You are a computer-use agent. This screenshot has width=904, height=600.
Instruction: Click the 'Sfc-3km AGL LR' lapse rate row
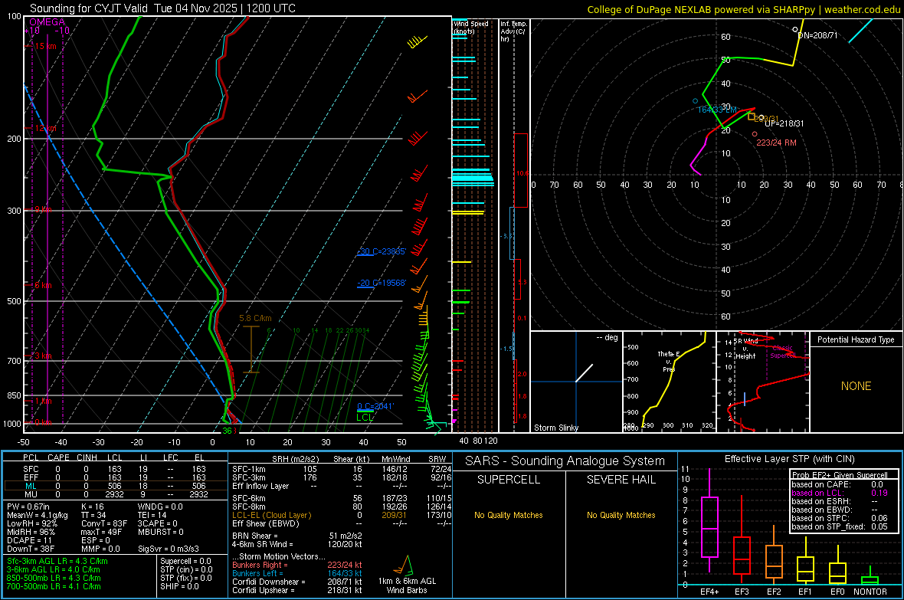pos(57,561)
